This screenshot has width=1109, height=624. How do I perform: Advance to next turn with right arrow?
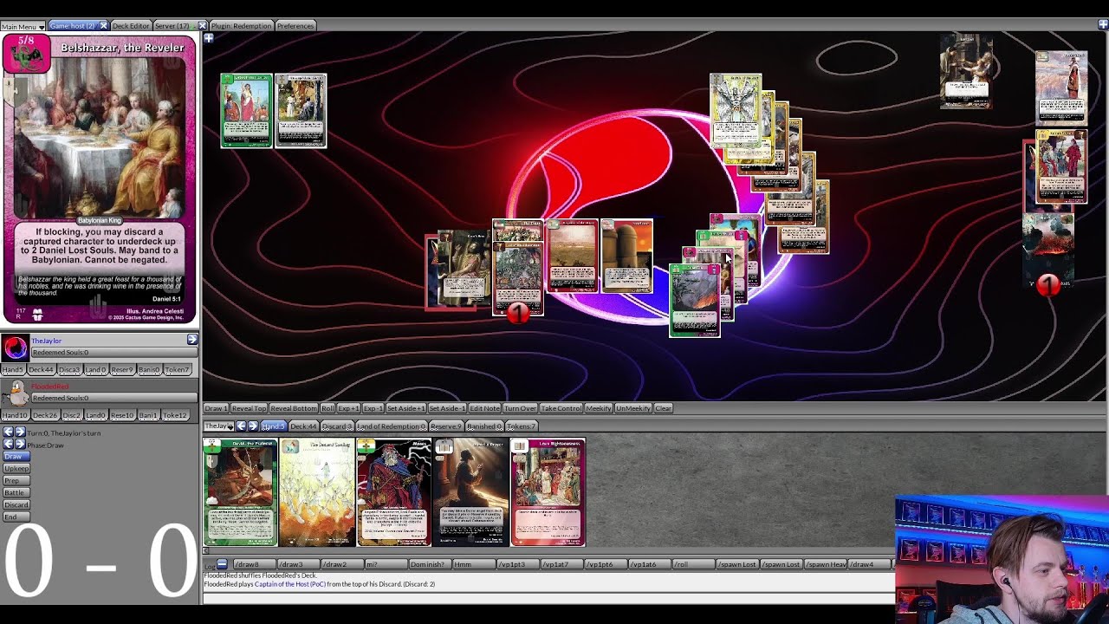[x=20, y=432]
